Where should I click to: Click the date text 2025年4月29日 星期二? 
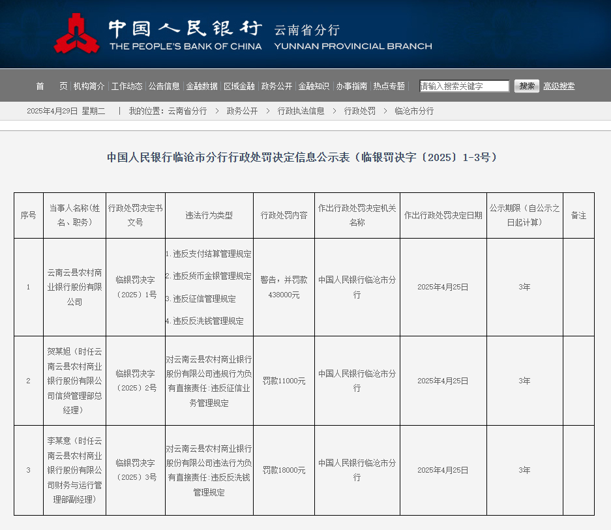[x=66, y=111]
